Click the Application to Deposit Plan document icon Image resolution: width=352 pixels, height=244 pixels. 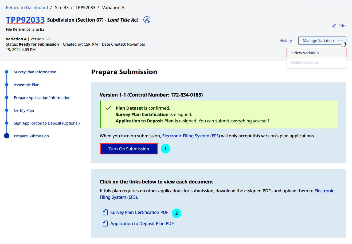point(105,223)
